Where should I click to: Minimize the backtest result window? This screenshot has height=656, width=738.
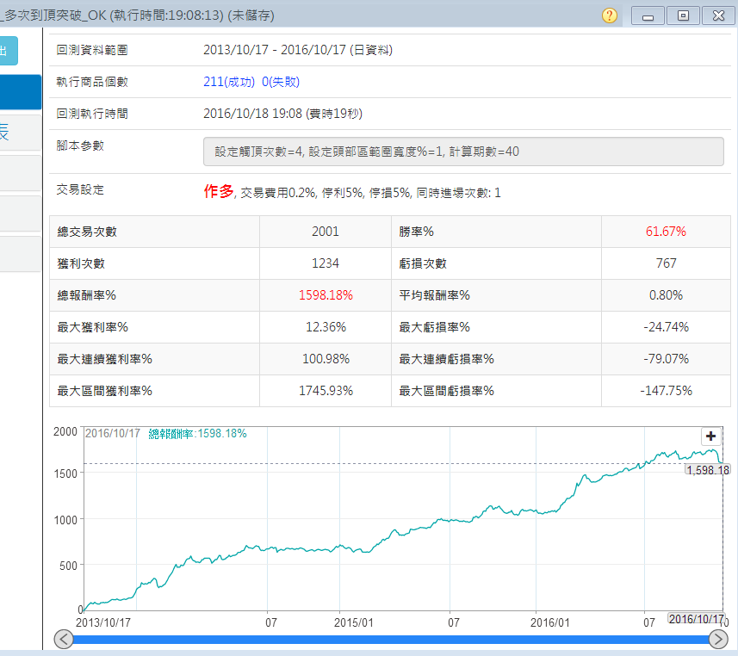pyautogui.click(x=648, y=15)
